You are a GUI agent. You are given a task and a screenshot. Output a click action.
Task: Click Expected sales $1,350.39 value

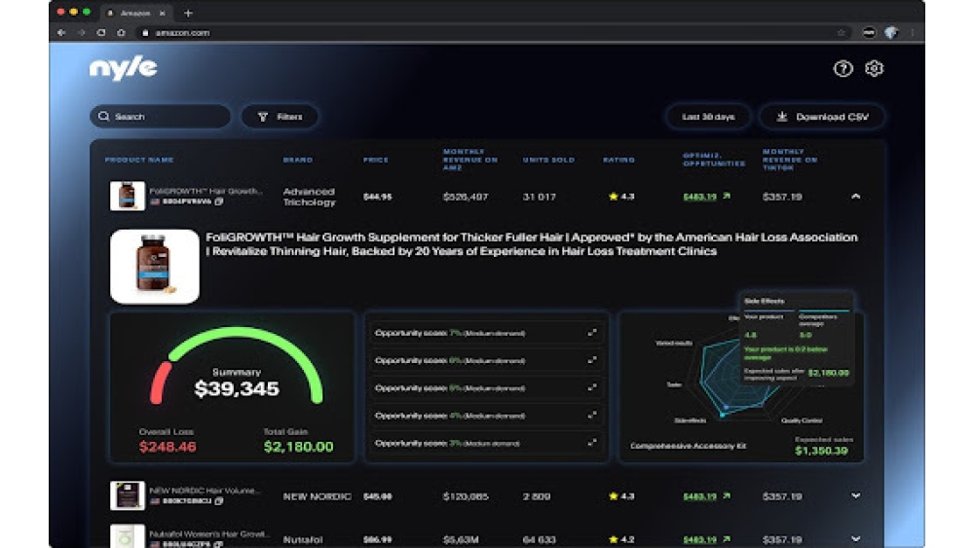pos(821,451)
